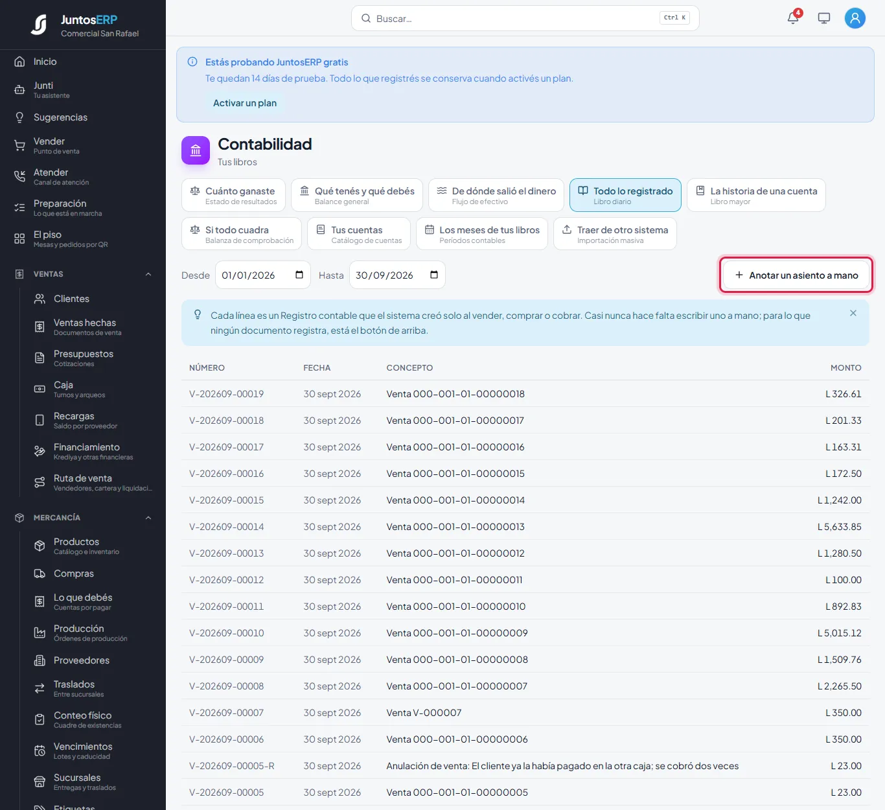Open the user profile avatar
This screenshot has width=885, height=810.
[855, 18]
